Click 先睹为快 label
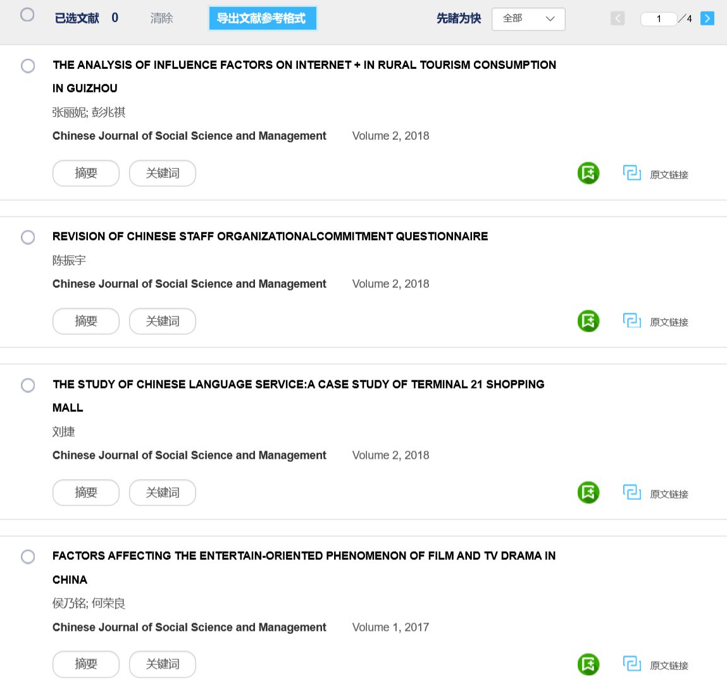This screenshot has height=689, width=727. [459, 18]
